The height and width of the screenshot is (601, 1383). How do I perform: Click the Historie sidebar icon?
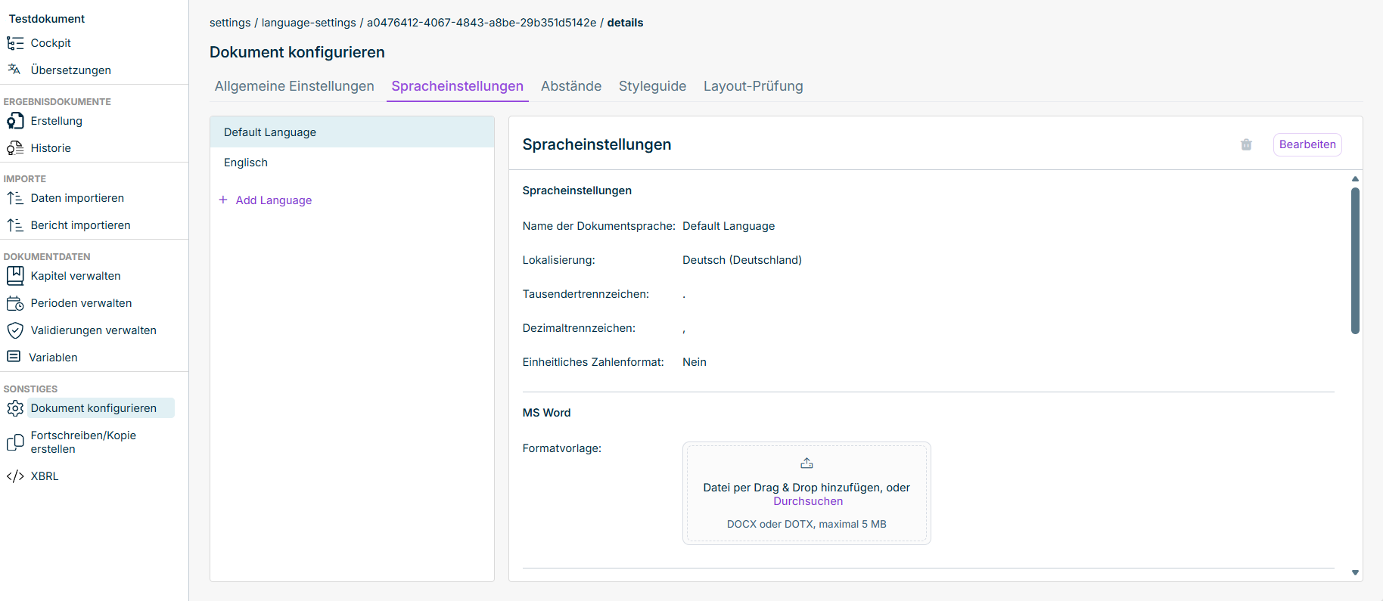[15, 148]
